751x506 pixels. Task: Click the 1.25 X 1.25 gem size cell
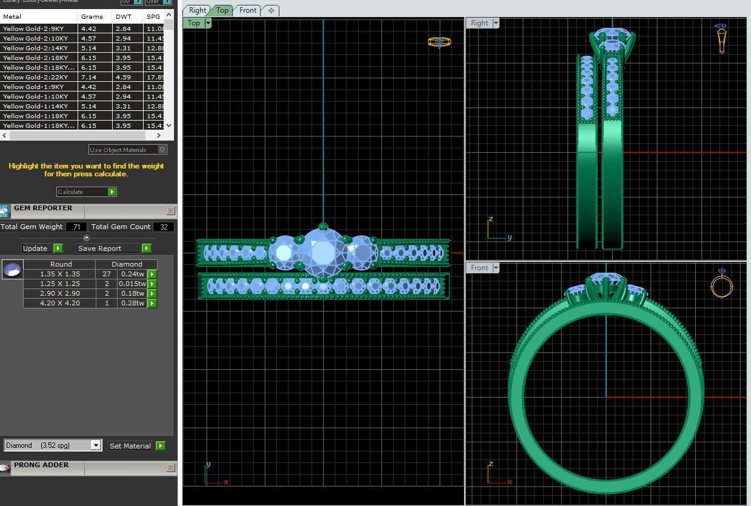pos(59,284)
